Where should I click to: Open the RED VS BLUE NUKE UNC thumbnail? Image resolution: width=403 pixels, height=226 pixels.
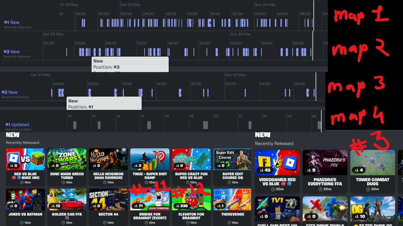pyautogui.click(x=26, y=159)
